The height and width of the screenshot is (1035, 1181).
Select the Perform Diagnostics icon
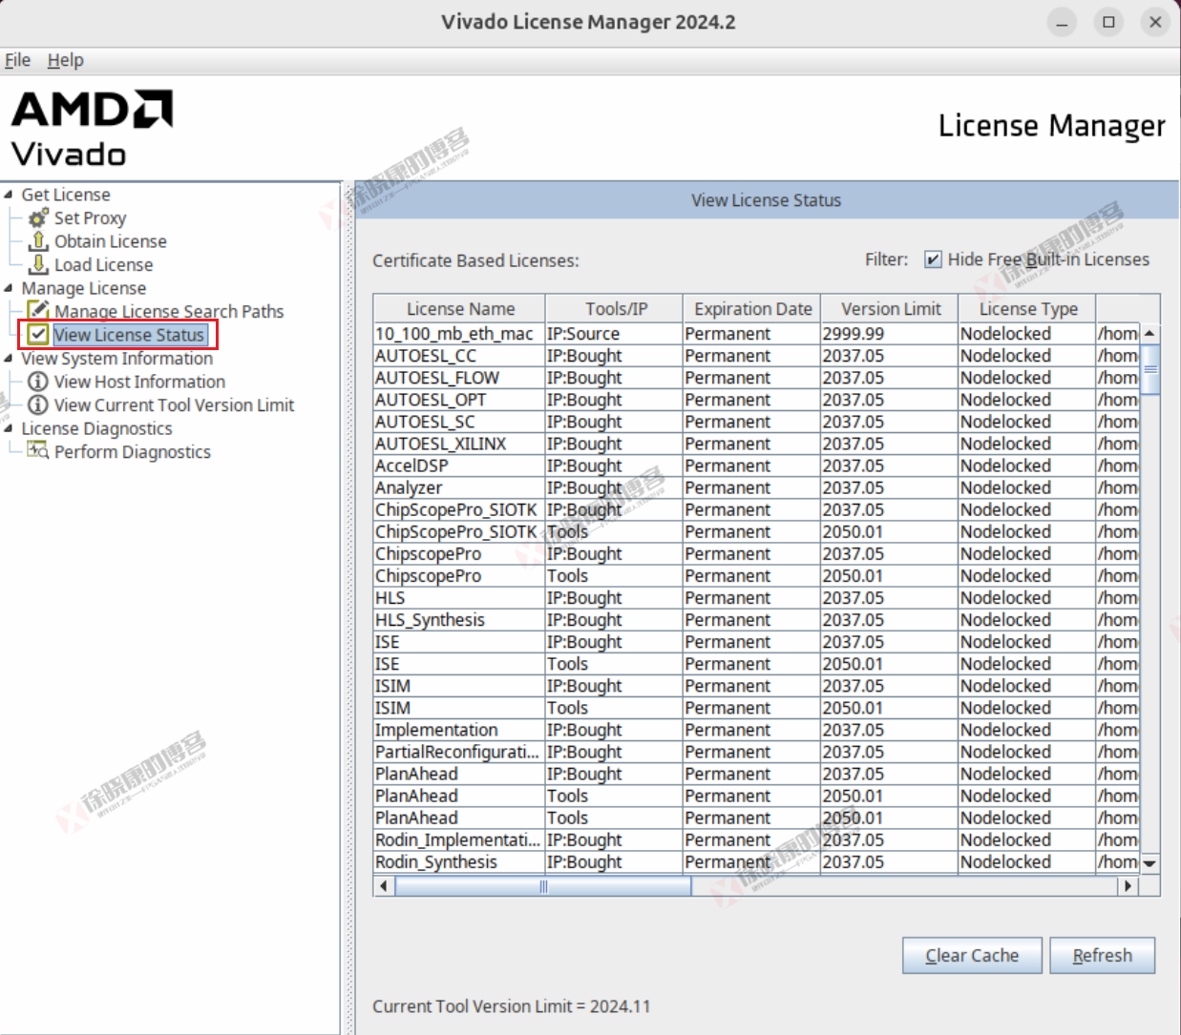tap(37, 451)
